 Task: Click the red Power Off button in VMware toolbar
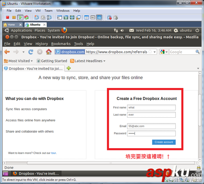(7, 17)
